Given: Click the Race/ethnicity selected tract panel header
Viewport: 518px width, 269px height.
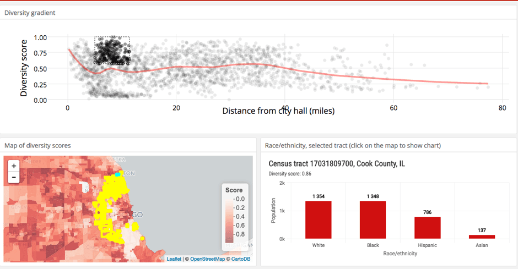Looking at the screenshot, I should tap(353, 145).
